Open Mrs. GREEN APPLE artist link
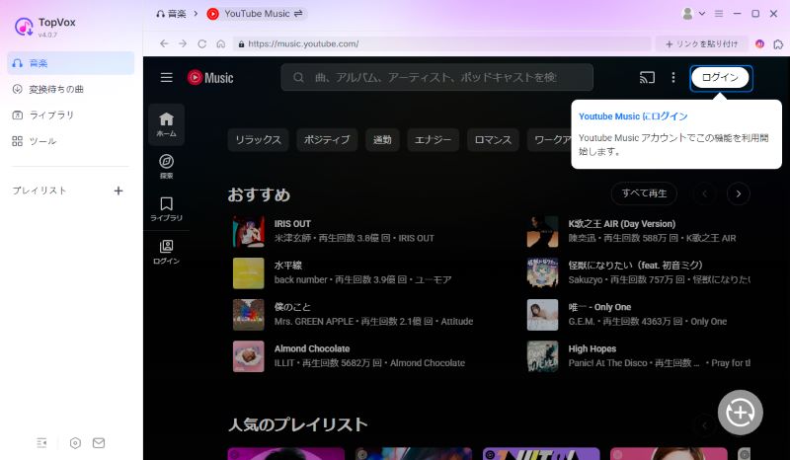The image size is (790, 460). point(314,322)
